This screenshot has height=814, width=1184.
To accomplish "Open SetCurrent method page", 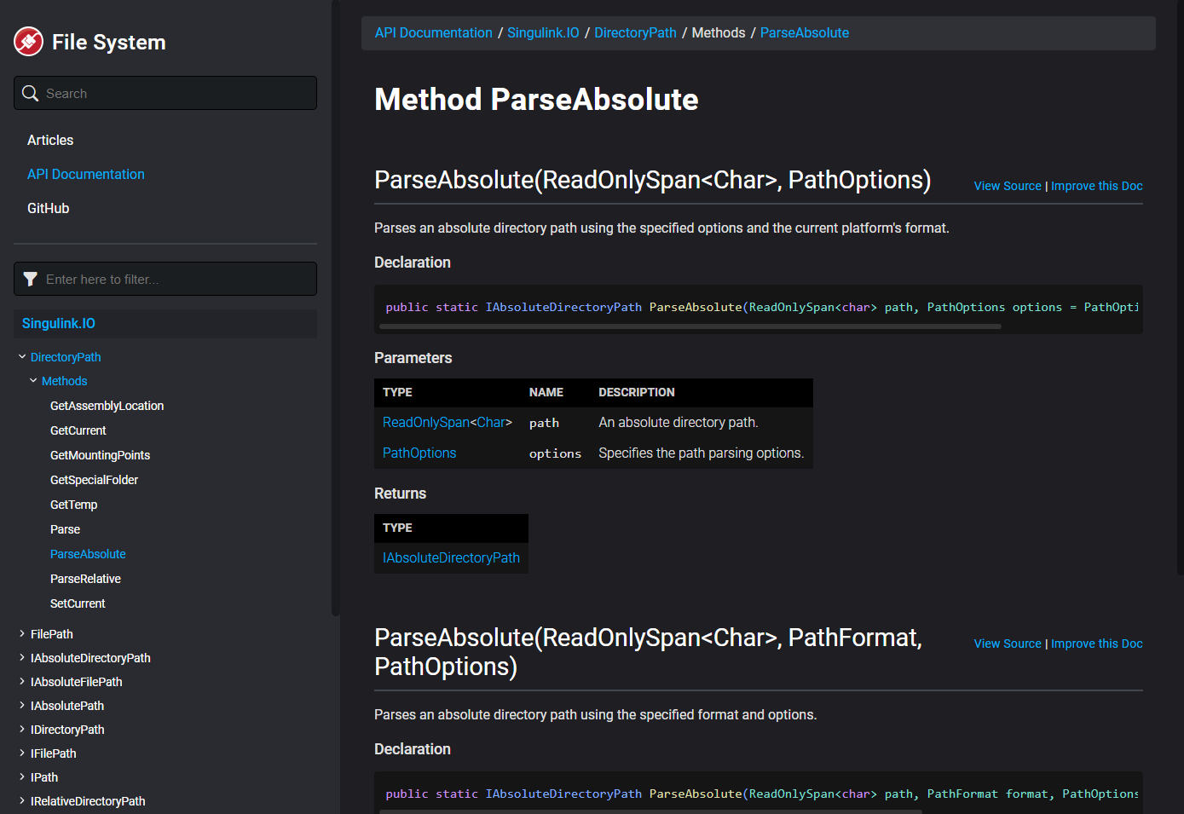I will (78, 603).
